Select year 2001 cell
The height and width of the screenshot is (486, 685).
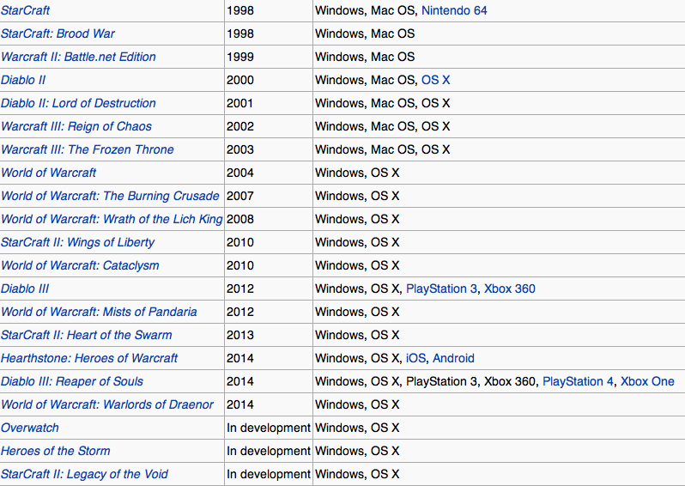click(x=240, y=103)
